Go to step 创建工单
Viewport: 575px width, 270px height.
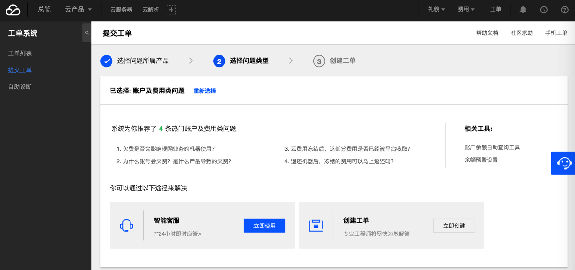[x=343, y=61]
